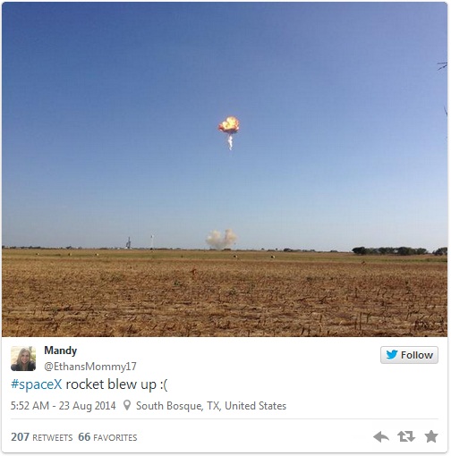View the 66 favorites list
Viewport: 451px width, 456px height.
point(107,437)
